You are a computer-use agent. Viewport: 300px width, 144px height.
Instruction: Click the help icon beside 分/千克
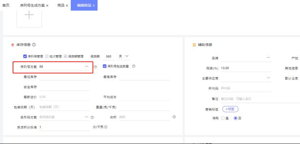(106, 127)
